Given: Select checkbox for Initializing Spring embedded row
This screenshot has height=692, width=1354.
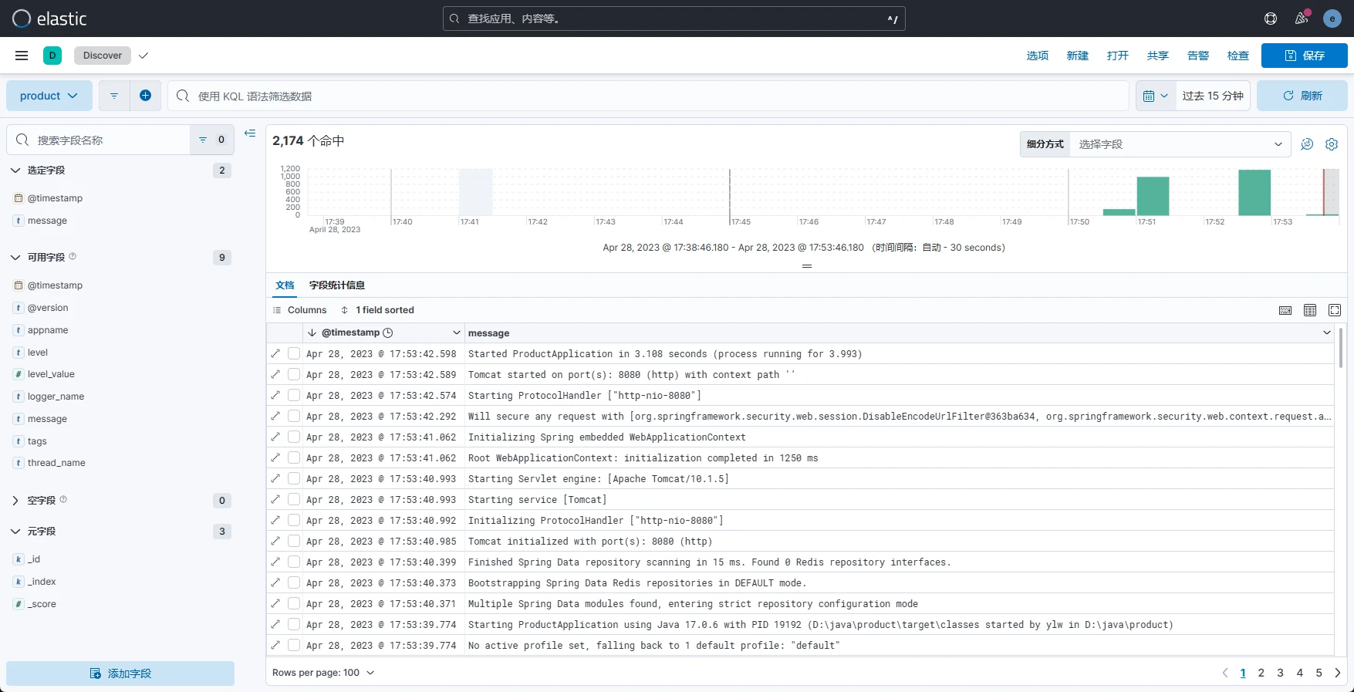Looking at the screenshot, I should coord(294,437).
